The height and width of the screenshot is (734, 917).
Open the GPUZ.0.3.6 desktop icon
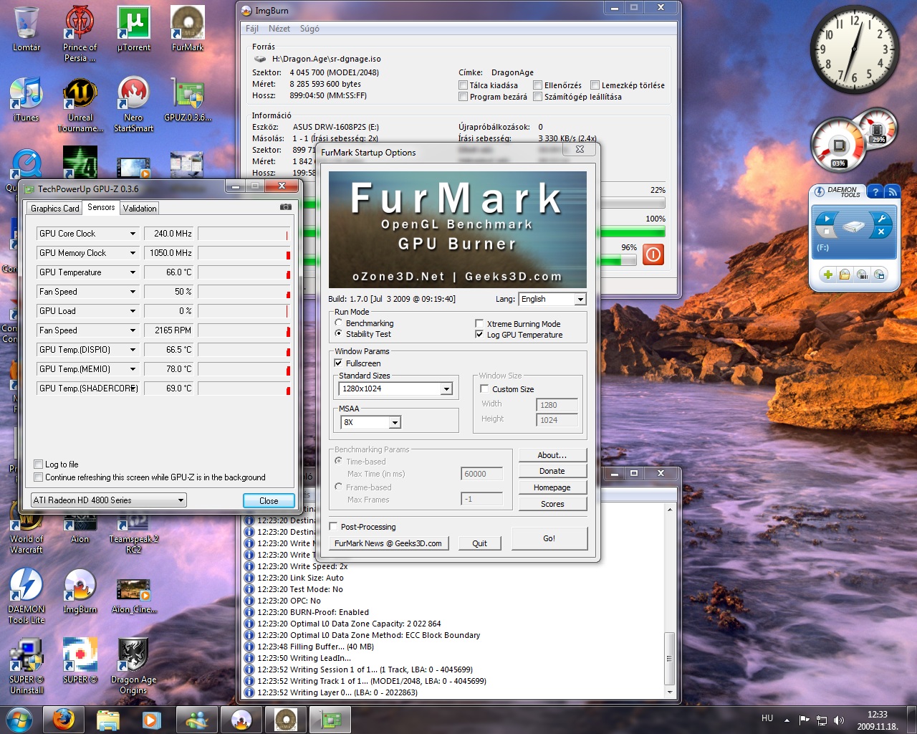pyautogui.click(x=188, y=99)
